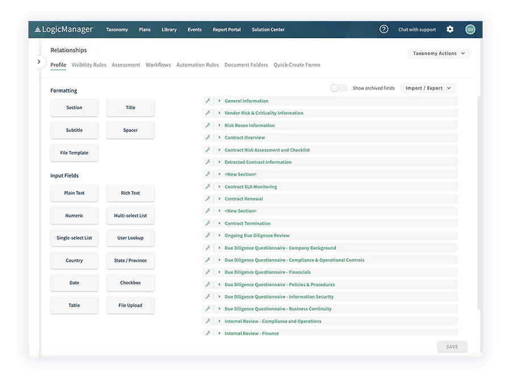Click the settings gear in the header
This screenshot has width=511, height=380.
(450, 28)
